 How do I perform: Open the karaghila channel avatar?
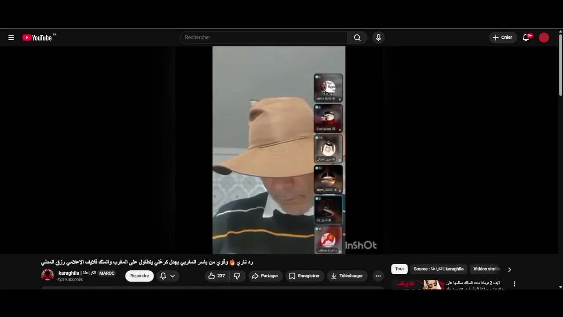pyautogui.click(x=48, y=276)
